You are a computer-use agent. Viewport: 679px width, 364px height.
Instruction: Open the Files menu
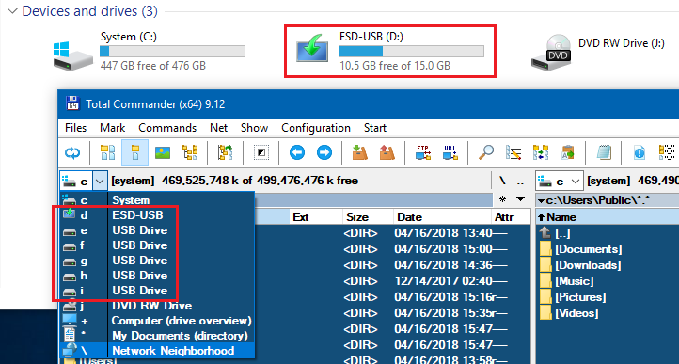point(76,128)
